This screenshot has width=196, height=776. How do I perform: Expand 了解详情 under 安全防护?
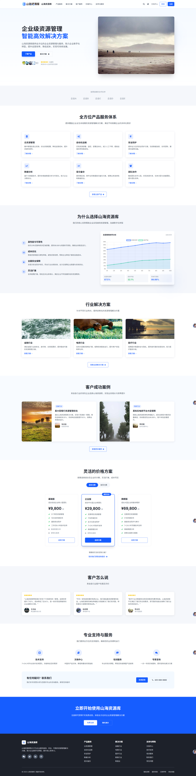point(132,154)
